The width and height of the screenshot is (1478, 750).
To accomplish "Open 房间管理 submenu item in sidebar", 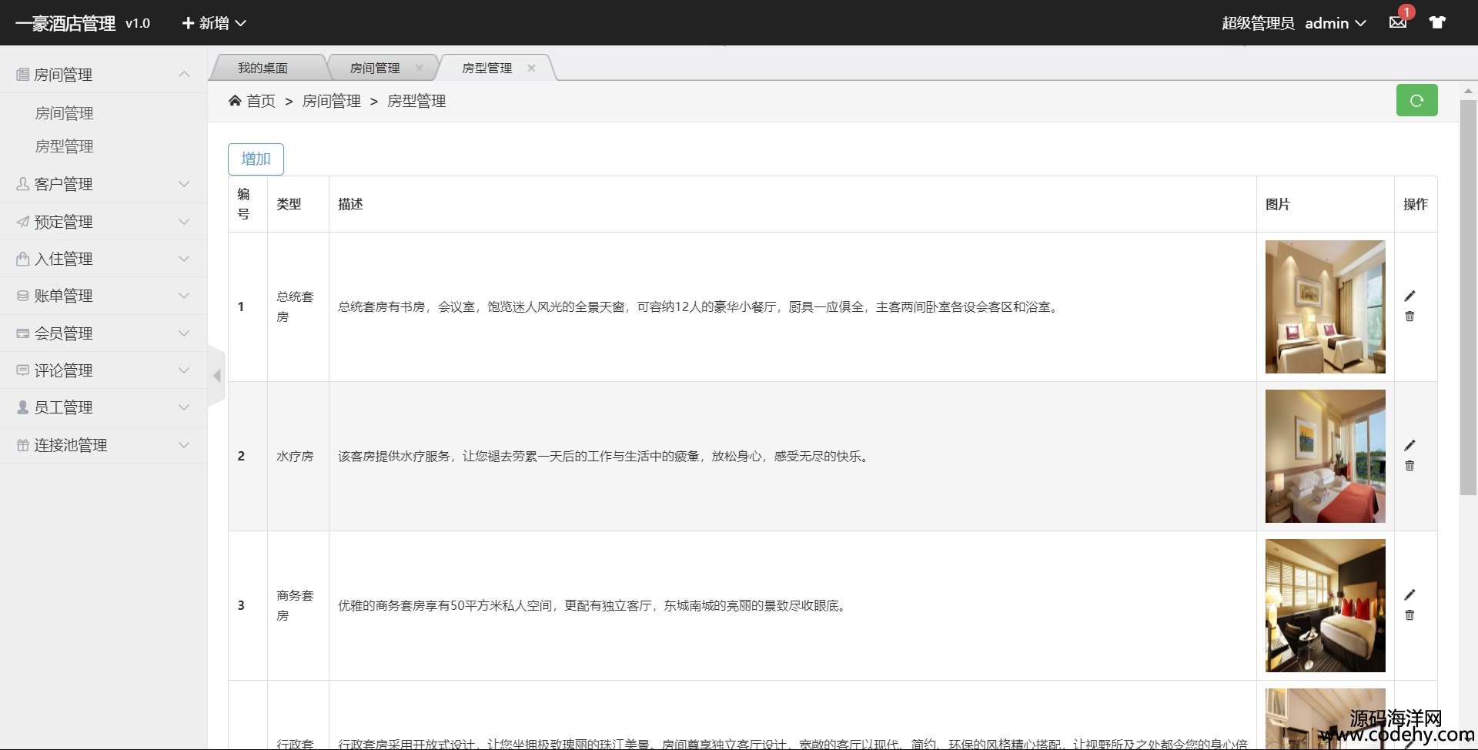I will pyautogui.click(x=64, y=113).
